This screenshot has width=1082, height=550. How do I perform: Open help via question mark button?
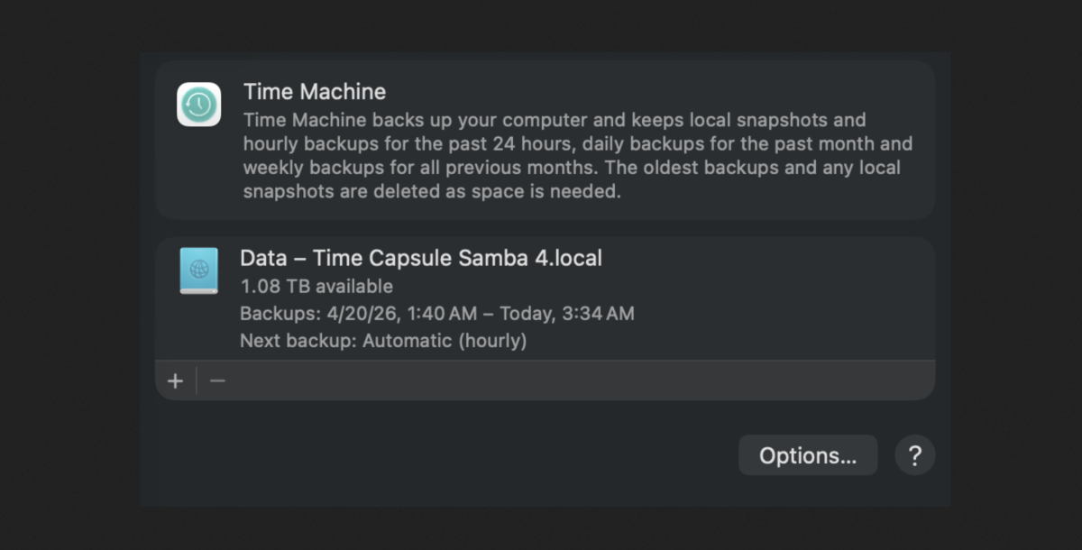coord(914,455)
